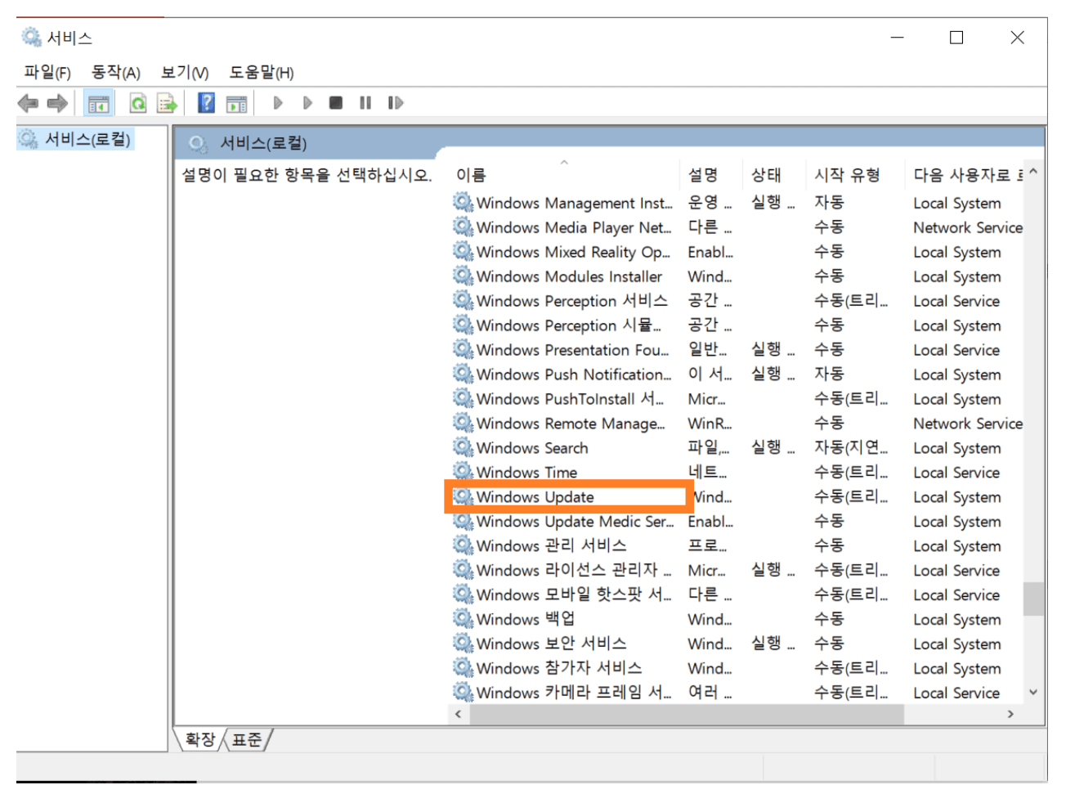Click gear icon of Windows Remote Management row
Viewport: 1066px width, 803px height.
pos(464,423)
